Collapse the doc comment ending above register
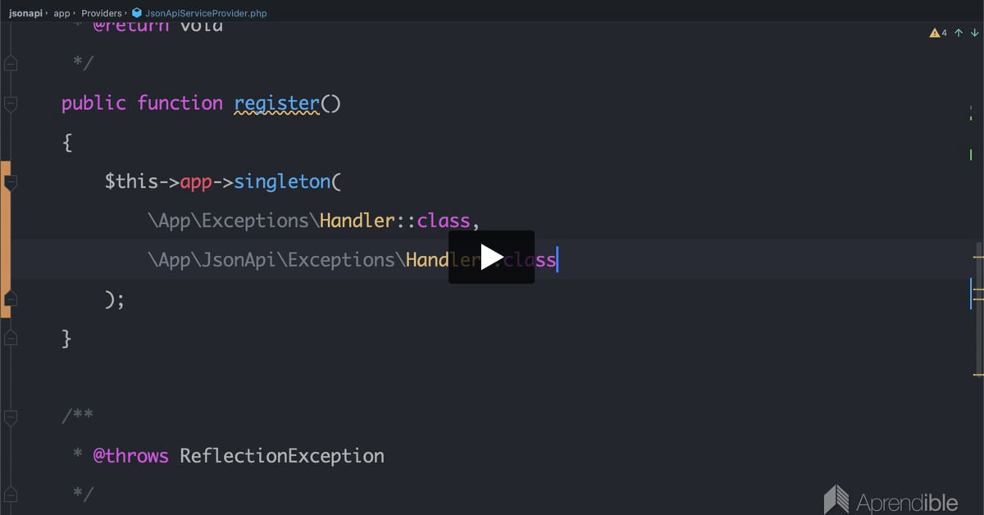The image size is (984, 515). 10,63
